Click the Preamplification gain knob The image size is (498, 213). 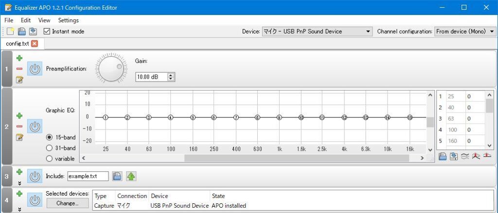point(111,69)
